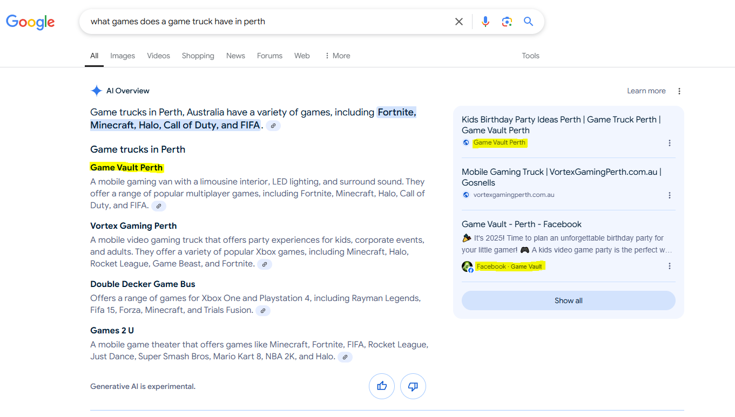This screenshot has height=417, width=735.
Task: Give a thumbs up to the AI Overview
Action: pos(382,386)
